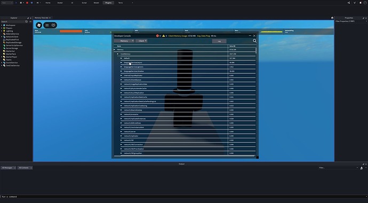Image resolution: width=368 pixels, height=203 pixels.
Task: Select Teams in Explorer
Action: point(7,60)
